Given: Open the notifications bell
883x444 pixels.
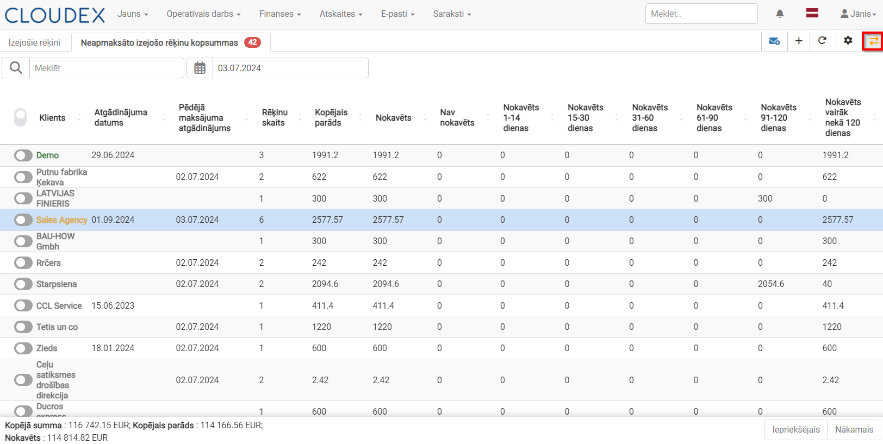Looking at the screenshot, I should 780,14.
